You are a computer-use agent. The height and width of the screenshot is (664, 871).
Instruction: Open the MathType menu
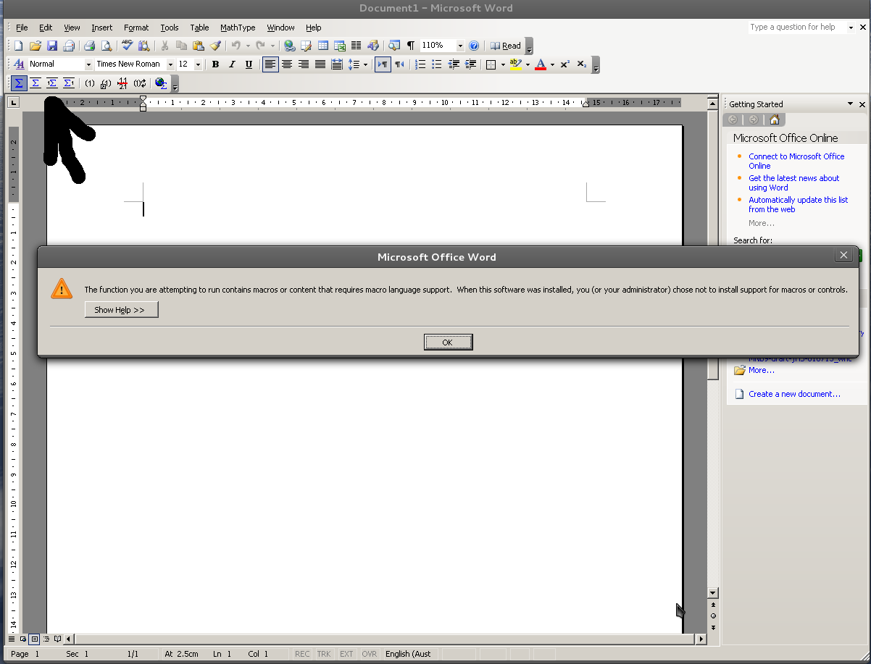click(238, 28)
